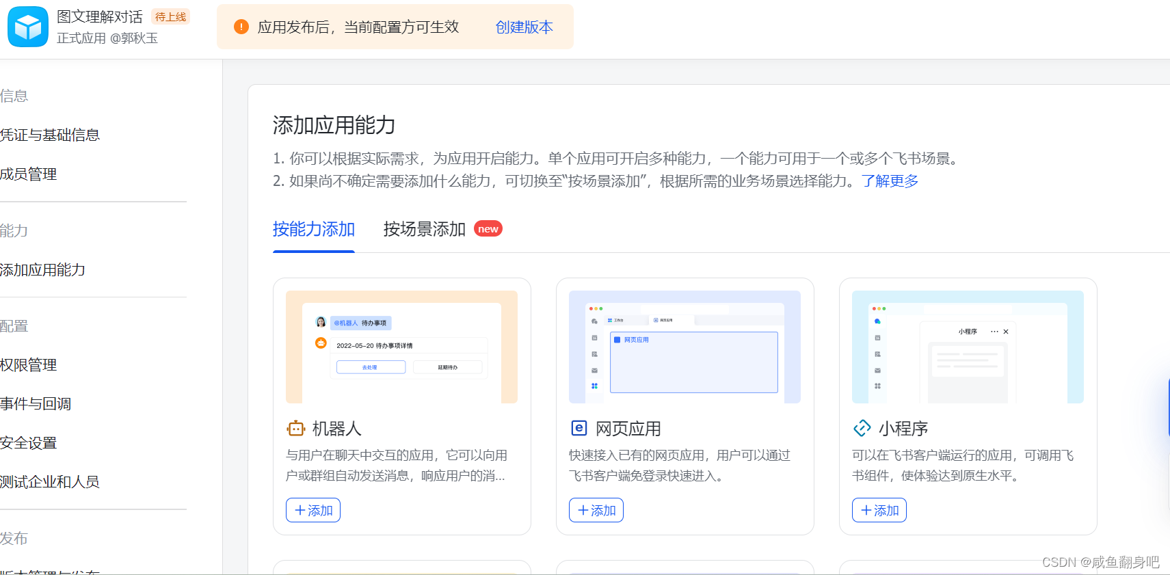
Task: Open 了解更多 link
Action: pos(890,180)
